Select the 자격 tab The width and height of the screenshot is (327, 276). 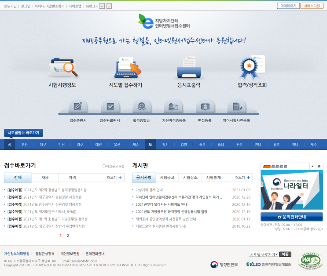pyautogui.click(x=72, y=178)
